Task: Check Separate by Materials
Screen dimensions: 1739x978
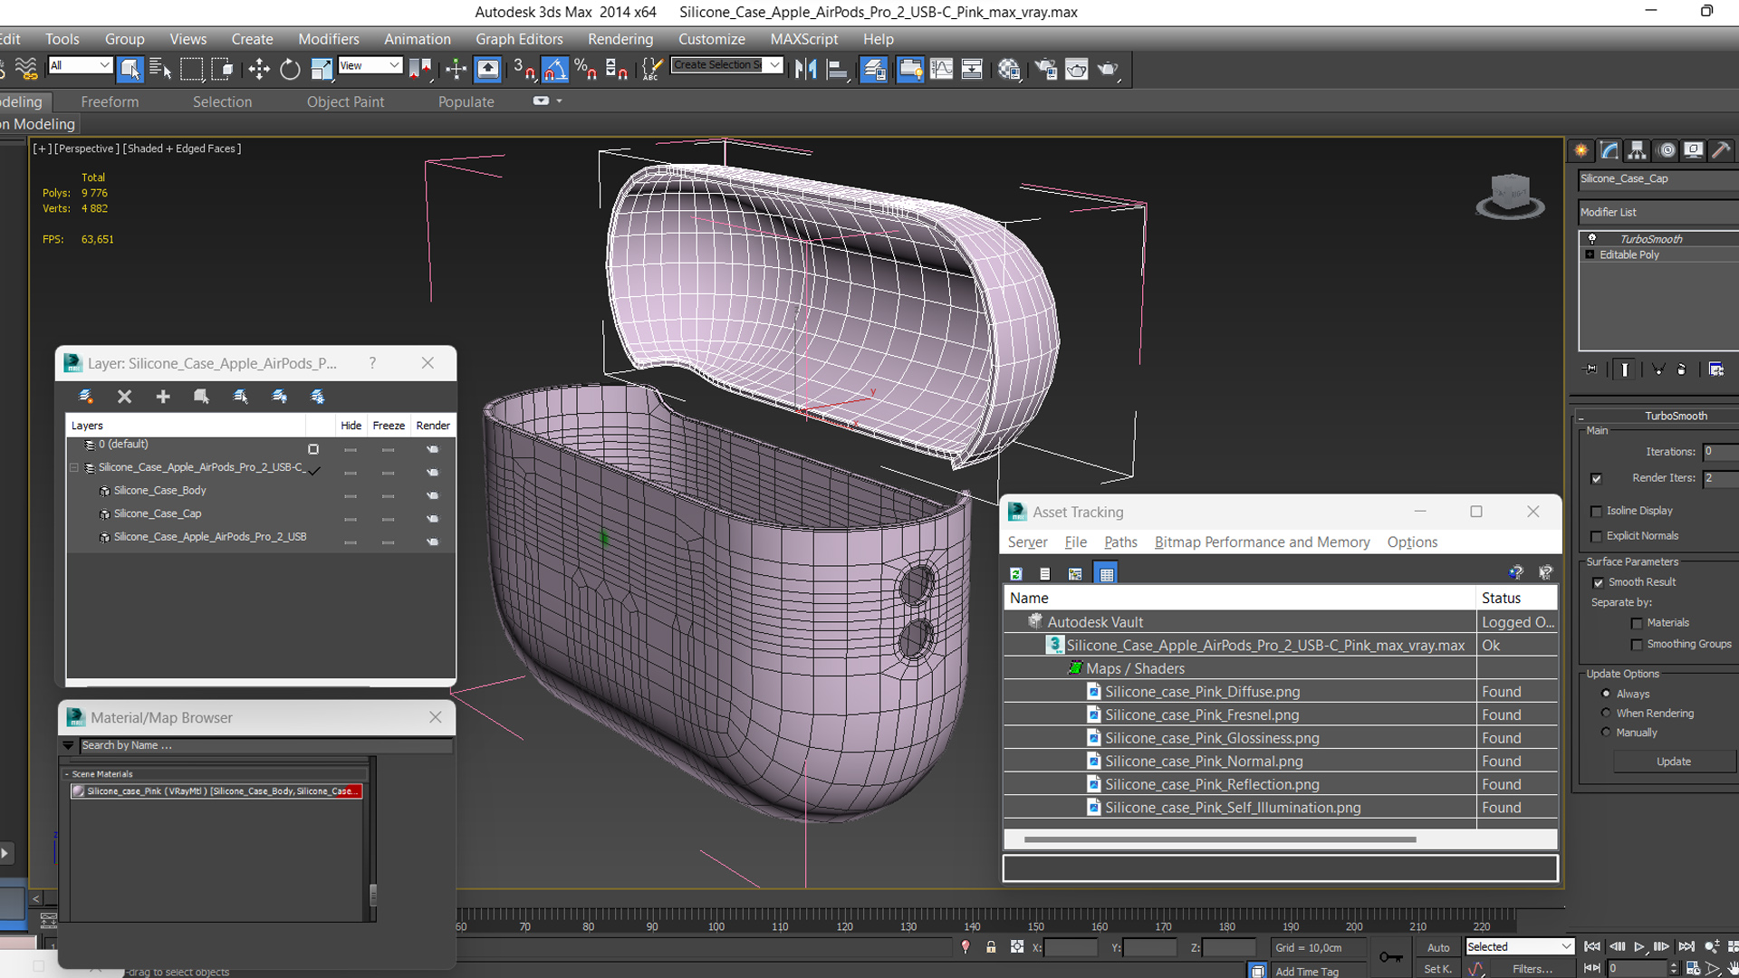Action: (x=1637, y=623)
